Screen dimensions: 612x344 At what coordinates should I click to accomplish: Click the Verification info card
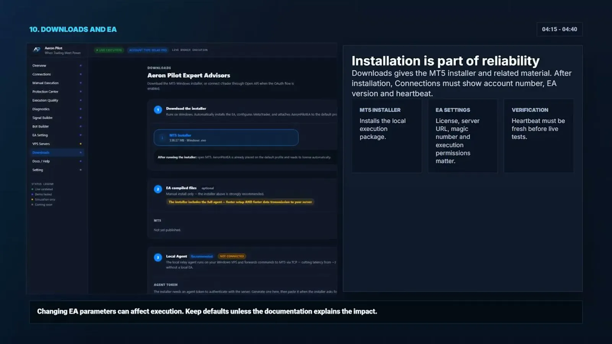tap(539, 136)
